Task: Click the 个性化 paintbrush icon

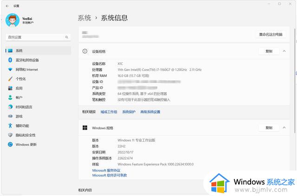Action: [10, 79]
